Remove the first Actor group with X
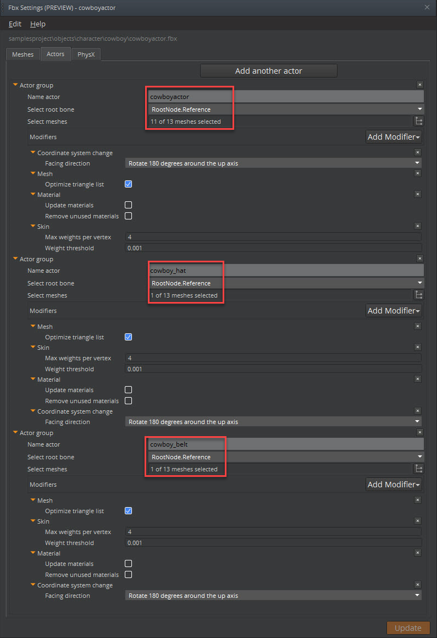The image size is (437, 638). (x=420, y=85)
